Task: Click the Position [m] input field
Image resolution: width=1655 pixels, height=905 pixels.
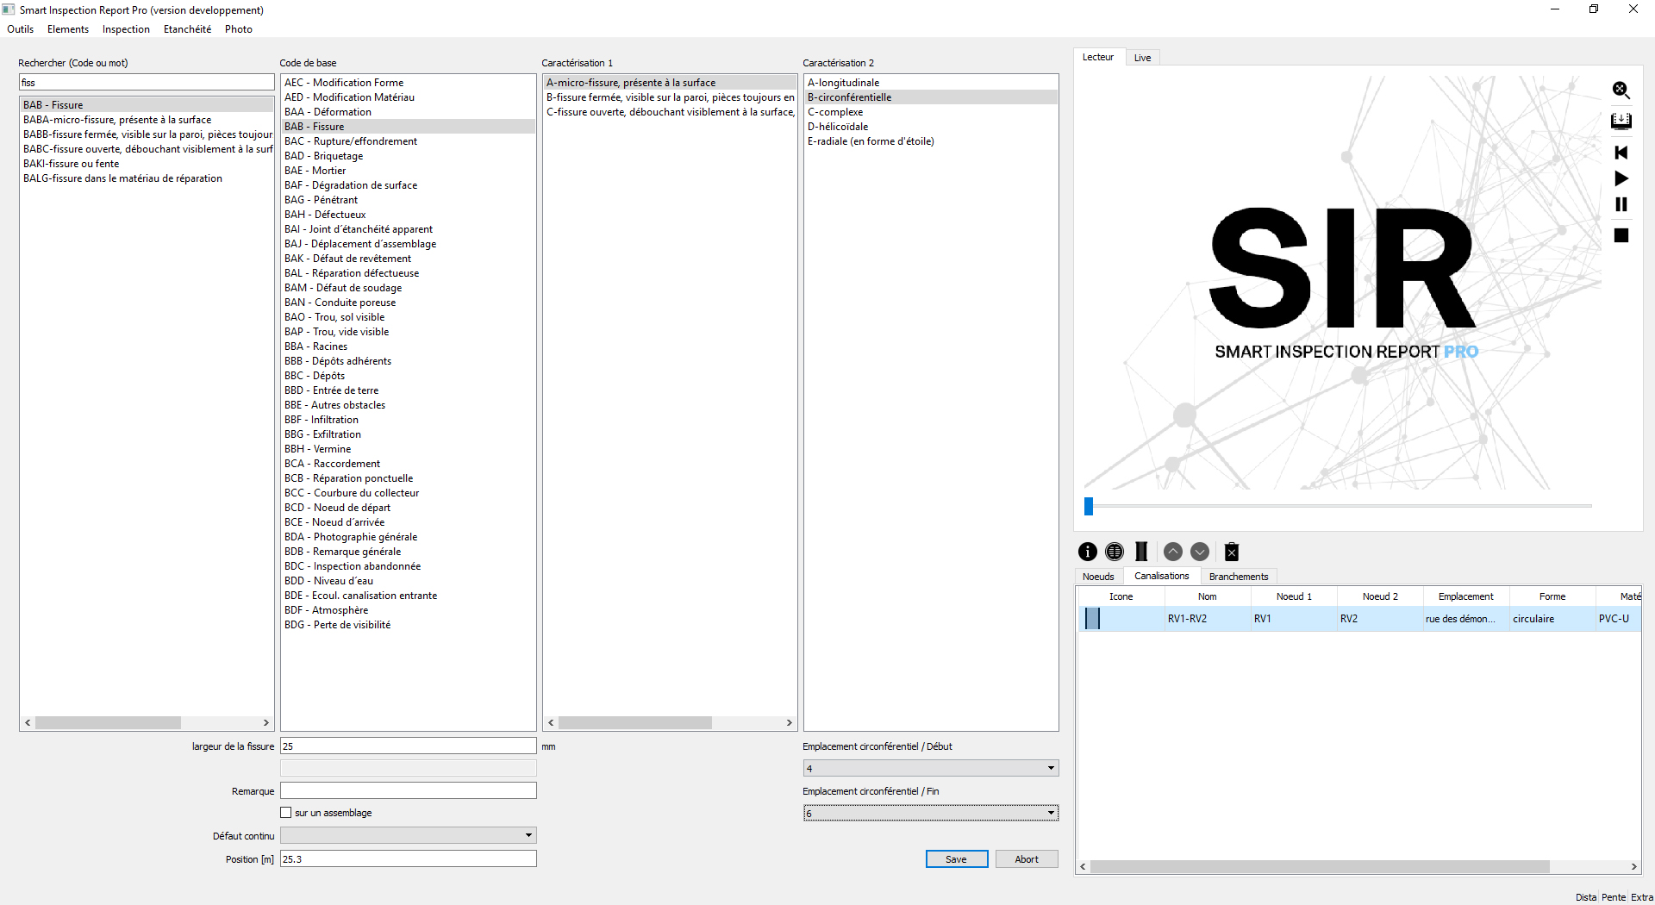Action: click(x=409, y=859)
